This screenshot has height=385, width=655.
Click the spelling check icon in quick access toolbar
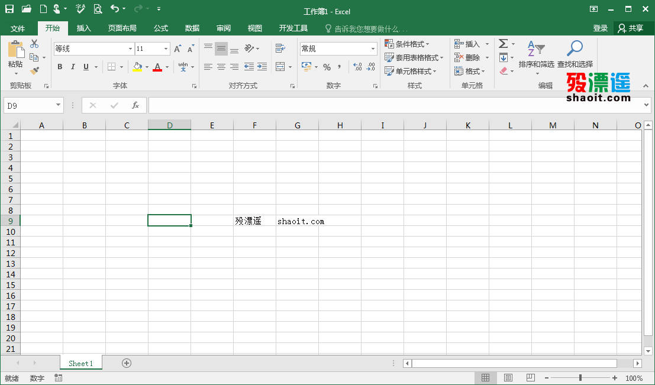tap(80, 9)
